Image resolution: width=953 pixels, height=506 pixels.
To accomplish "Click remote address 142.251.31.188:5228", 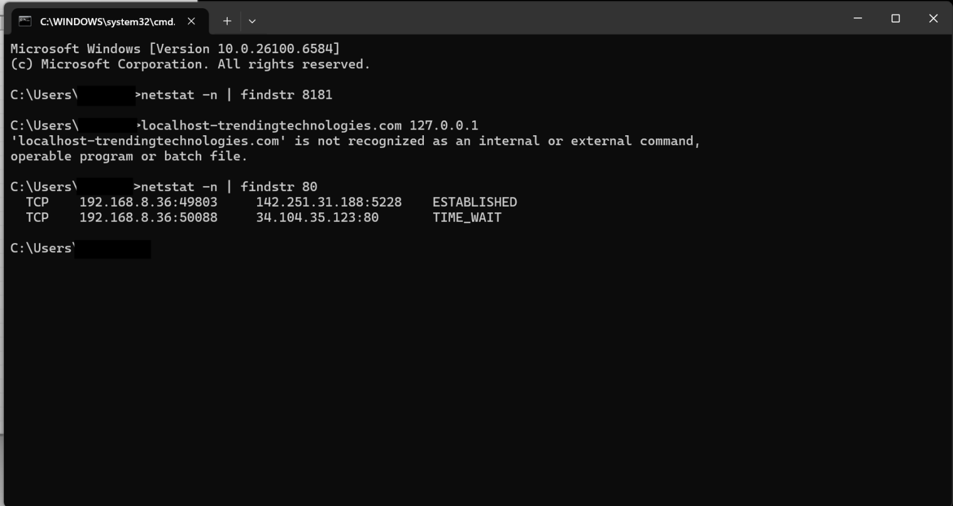I will (329, 202).
